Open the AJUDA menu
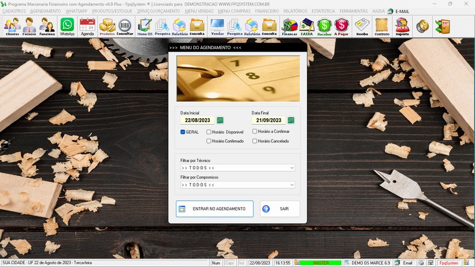 click(378, 11)
